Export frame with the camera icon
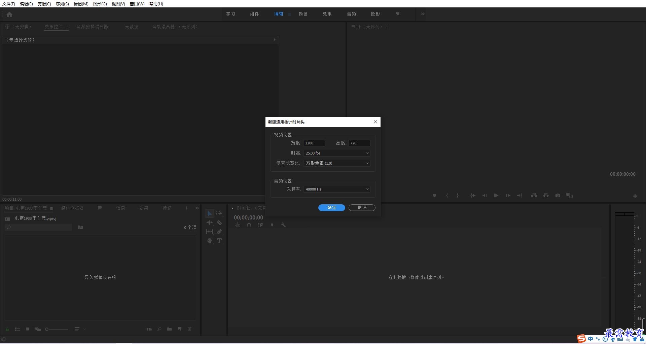The width and height of the screenshot is (646, 344). tap(558, 196)
